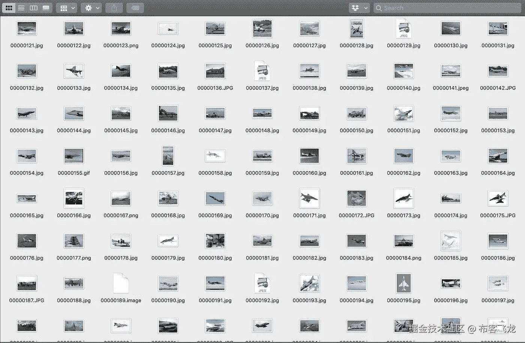Select the 00000160.jpg thumbnail
Image resolution: width=525 pixels, height=343 pixels.
click(x=309, y=156)
